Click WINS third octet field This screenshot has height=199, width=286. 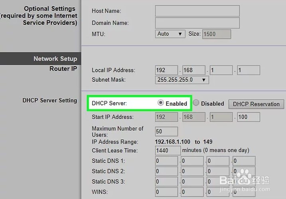218,192
